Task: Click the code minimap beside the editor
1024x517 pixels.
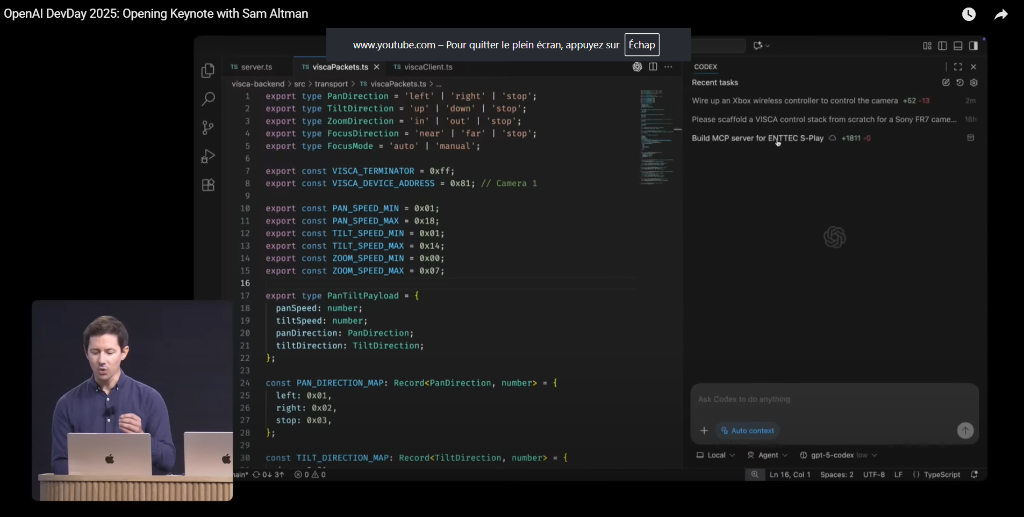Action: click(656, 137)
